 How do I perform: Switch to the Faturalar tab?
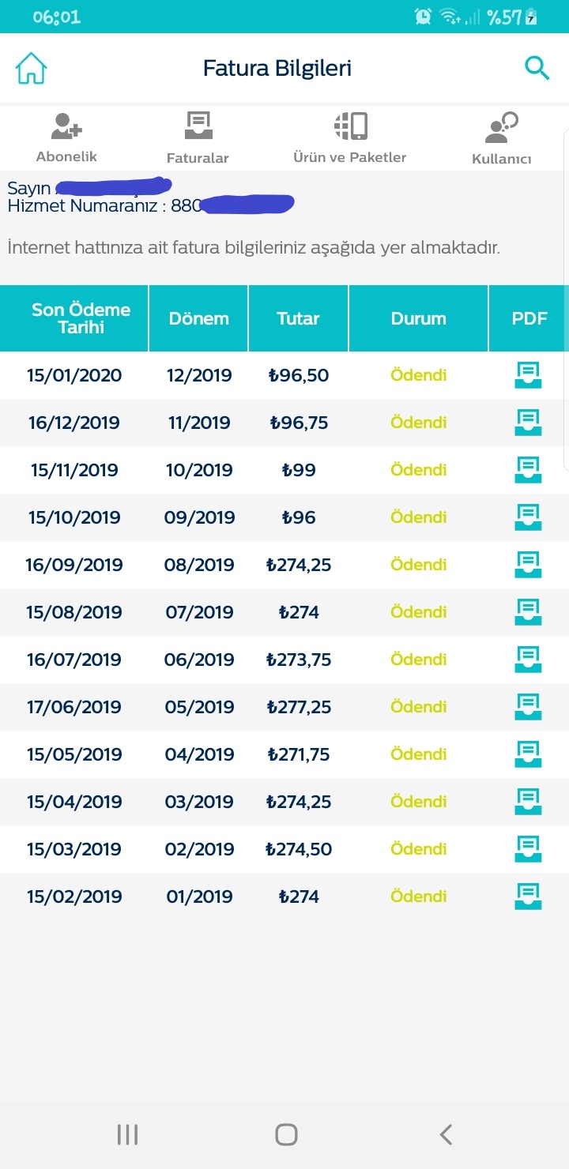coord(198,137)
